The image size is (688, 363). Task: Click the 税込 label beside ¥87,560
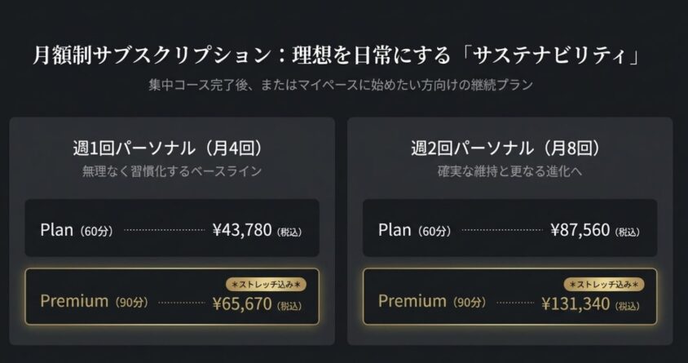click(628, 232)
